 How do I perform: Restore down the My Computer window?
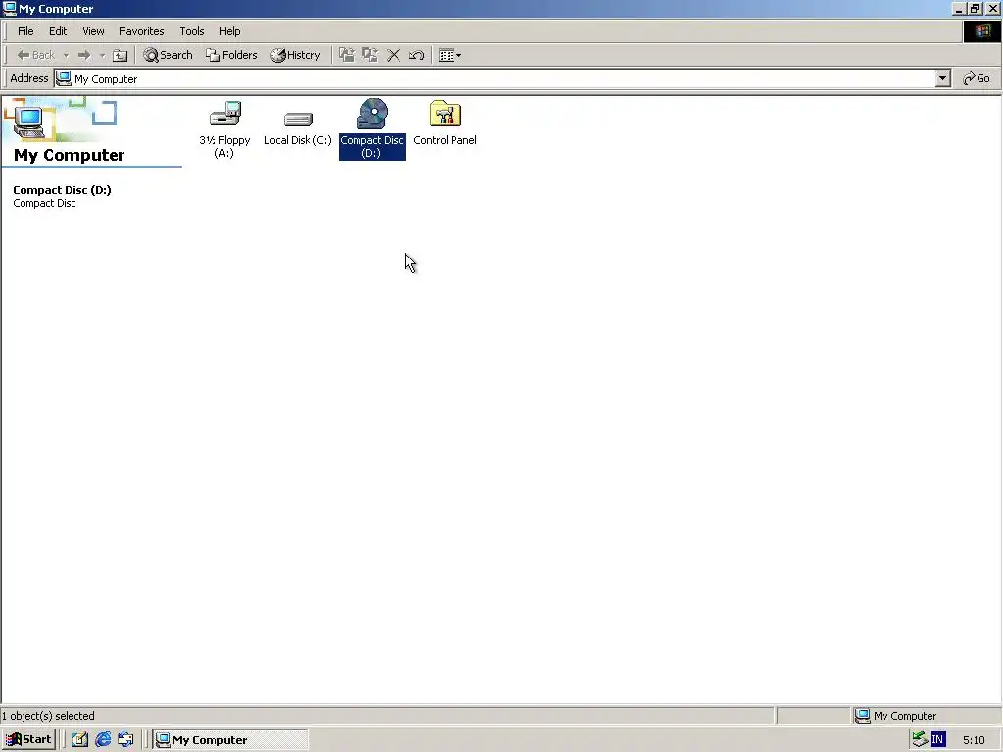point(975,8)
